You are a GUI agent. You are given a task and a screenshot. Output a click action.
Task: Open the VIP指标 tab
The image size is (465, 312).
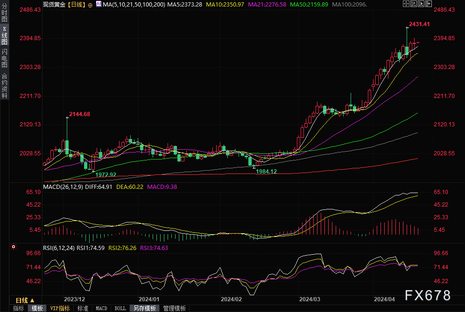coord(60,308)
